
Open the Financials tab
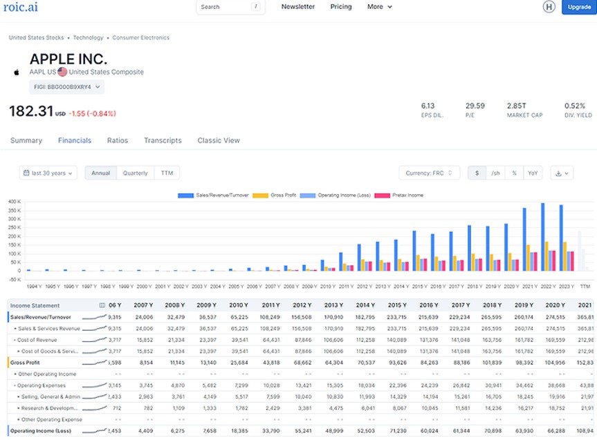75,140
